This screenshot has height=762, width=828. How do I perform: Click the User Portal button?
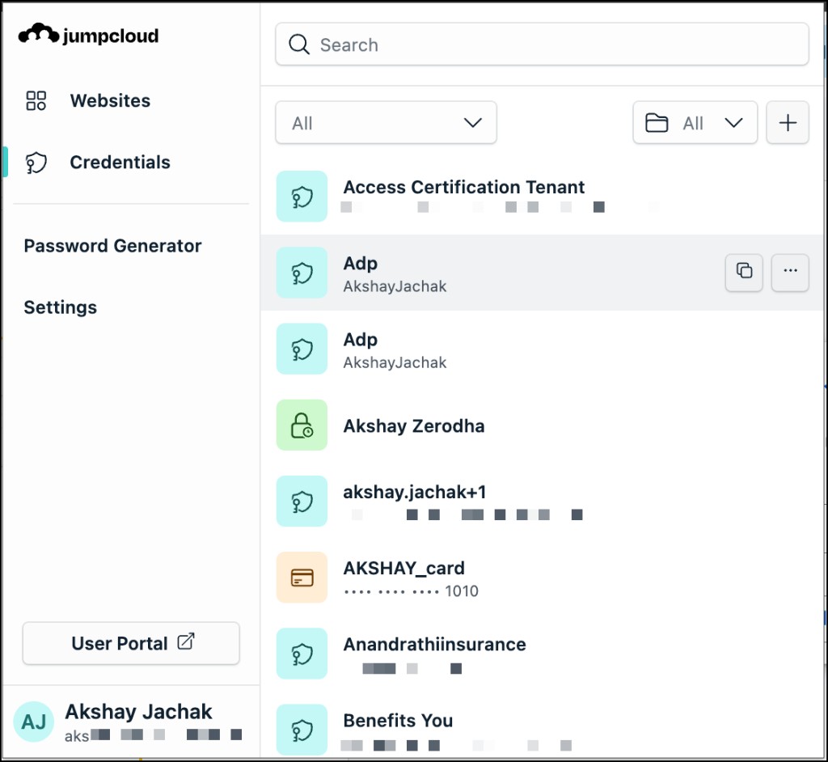pos(131,643)
